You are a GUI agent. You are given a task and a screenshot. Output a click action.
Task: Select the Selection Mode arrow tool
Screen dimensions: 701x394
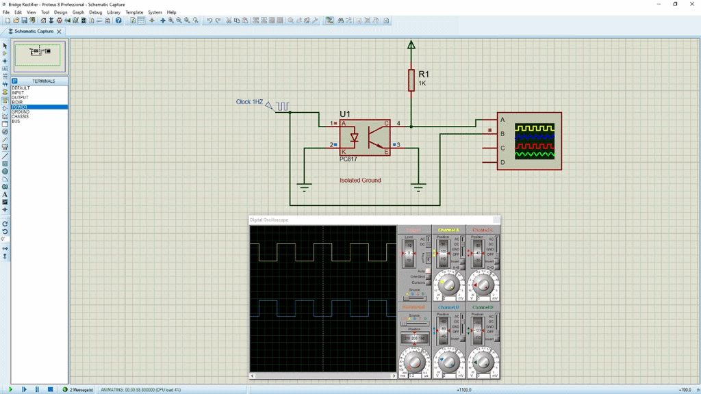coord(5,46)
